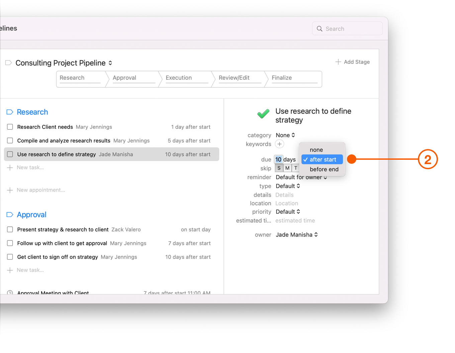Image resolution: width=455 pixels, height=353 pixels.
Task: Click the clock icon beside Approval Meeting with Client
Action: coord(10,292)
